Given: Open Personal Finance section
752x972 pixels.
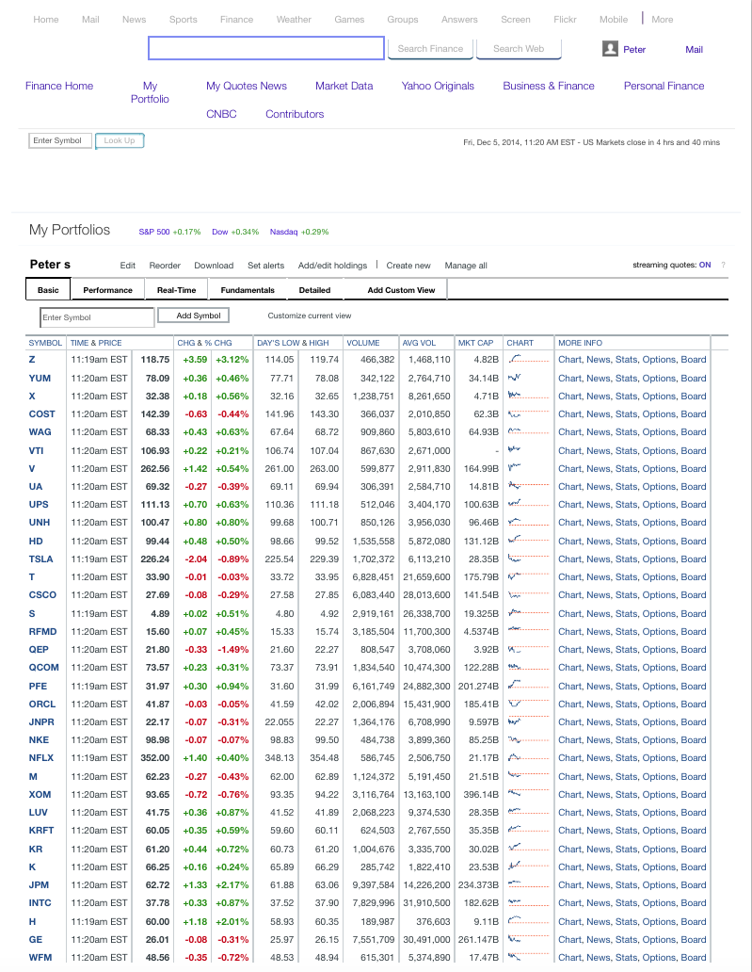Looking at the screenshot, I should pyautogui.click(x=664, y=86).
